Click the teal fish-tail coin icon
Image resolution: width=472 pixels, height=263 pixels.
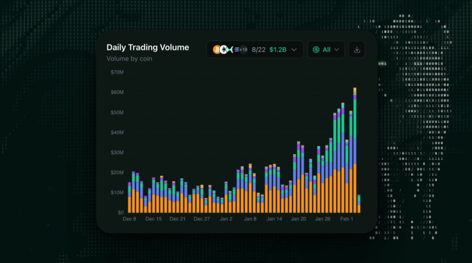click(x=229, y=50)
